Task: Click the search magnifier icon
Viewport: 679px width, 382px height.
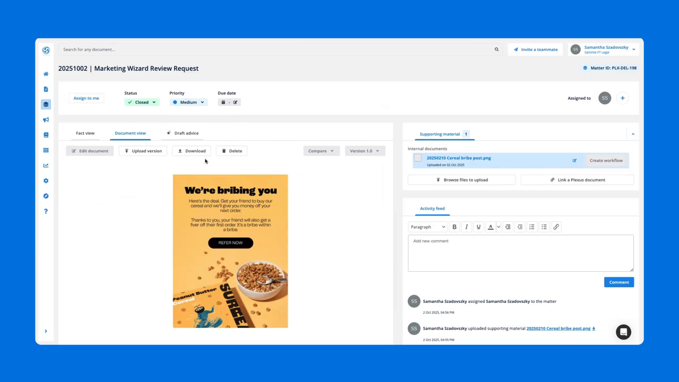Action: coord(497,49)
